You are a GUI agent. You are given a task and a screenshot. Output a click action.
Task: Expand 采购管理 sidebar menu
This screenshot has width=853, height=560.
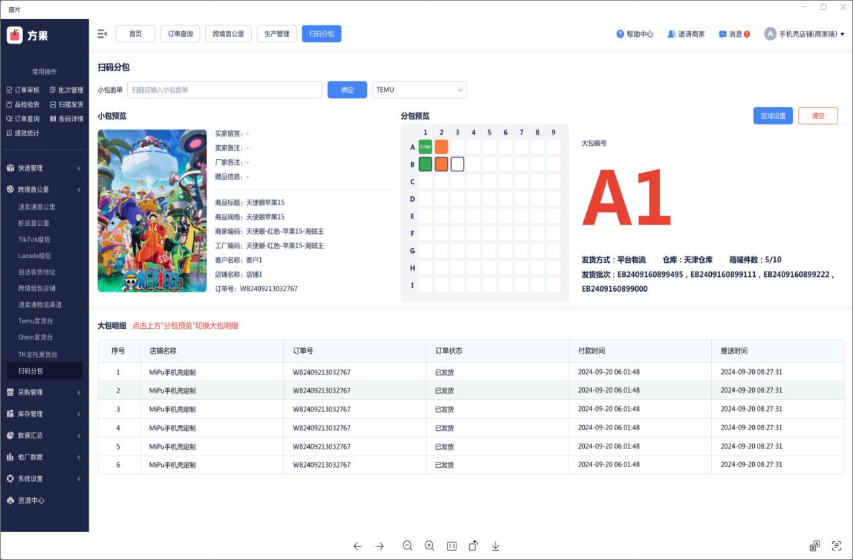pyautogui.click(x=44, y=393)
